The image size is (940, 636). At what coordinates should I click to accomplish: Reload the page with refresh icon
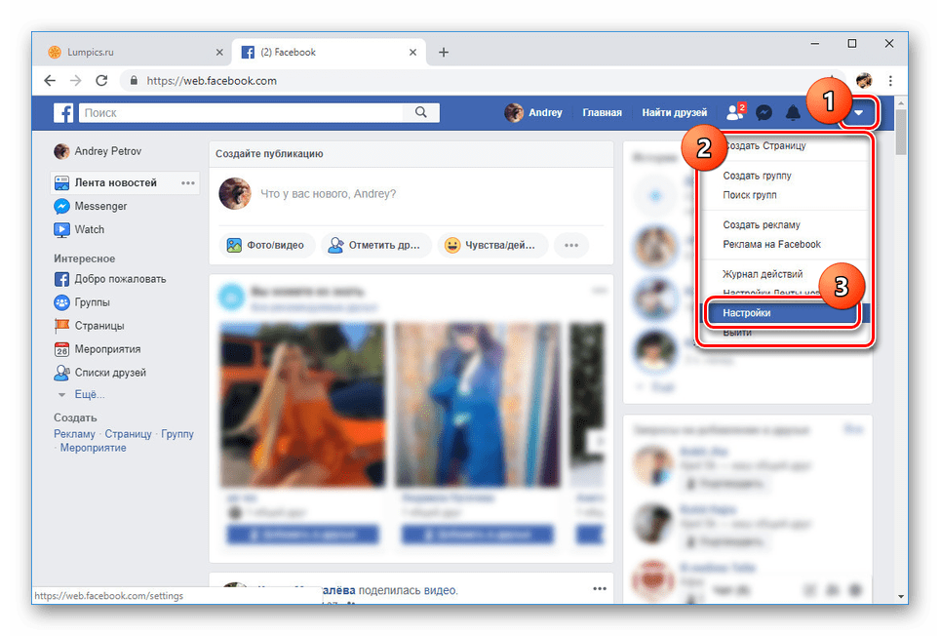pyautogui.click(x=101, y=80)
